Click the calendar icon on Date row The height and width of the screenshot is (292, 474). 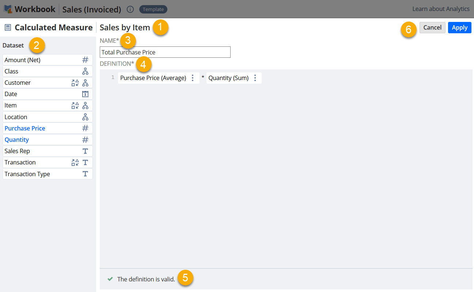coord(85,94)
